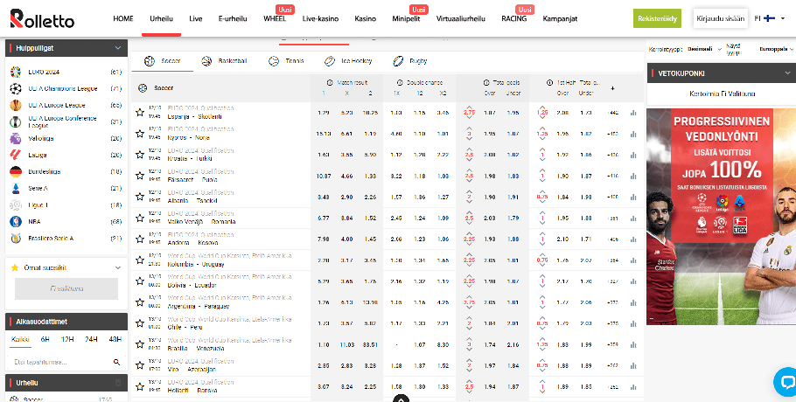This screenshot has width=796, height=402.
Task: Switch to the Basketball sport tab
Action: [x=224, y=61]
